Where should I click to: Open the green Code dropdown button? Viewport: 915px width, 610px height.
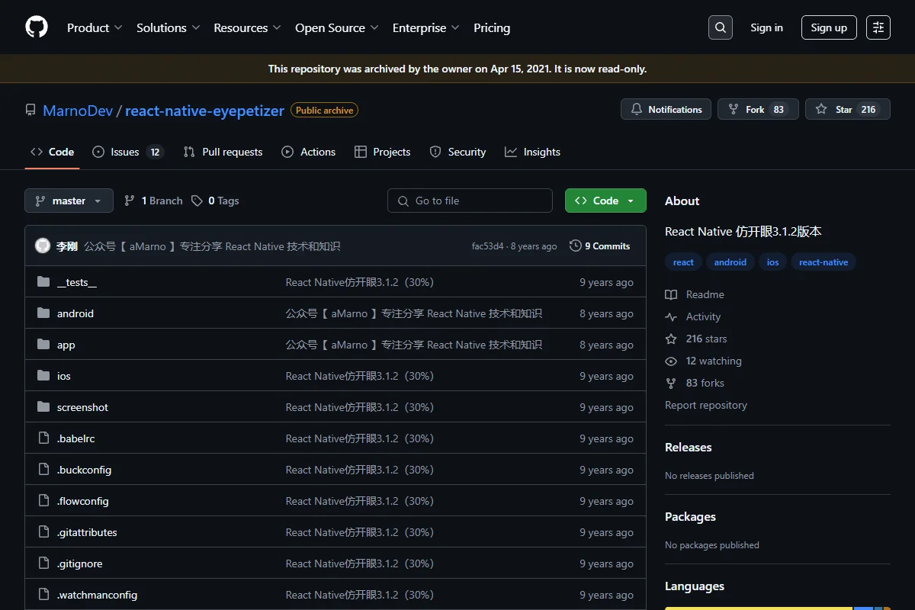click(605, 201)
